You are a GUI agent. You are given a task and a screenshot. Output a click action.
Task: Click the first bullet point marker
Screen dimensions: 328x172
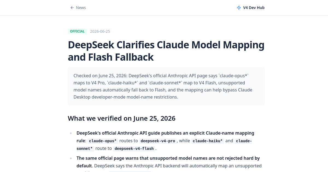[x=71, y=133]
